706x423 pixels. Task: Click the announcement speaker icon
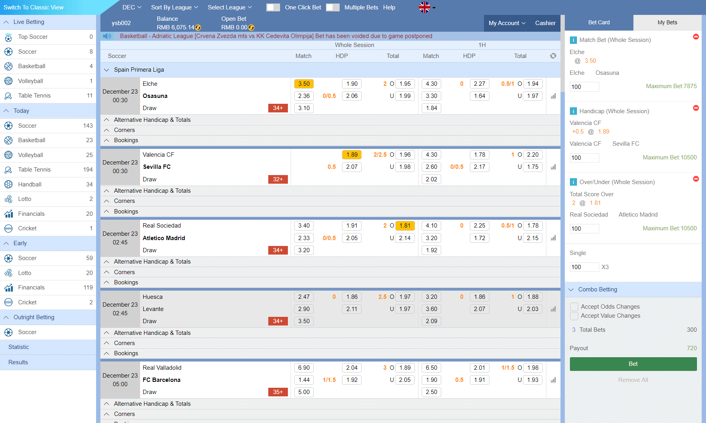coord(107,36)
